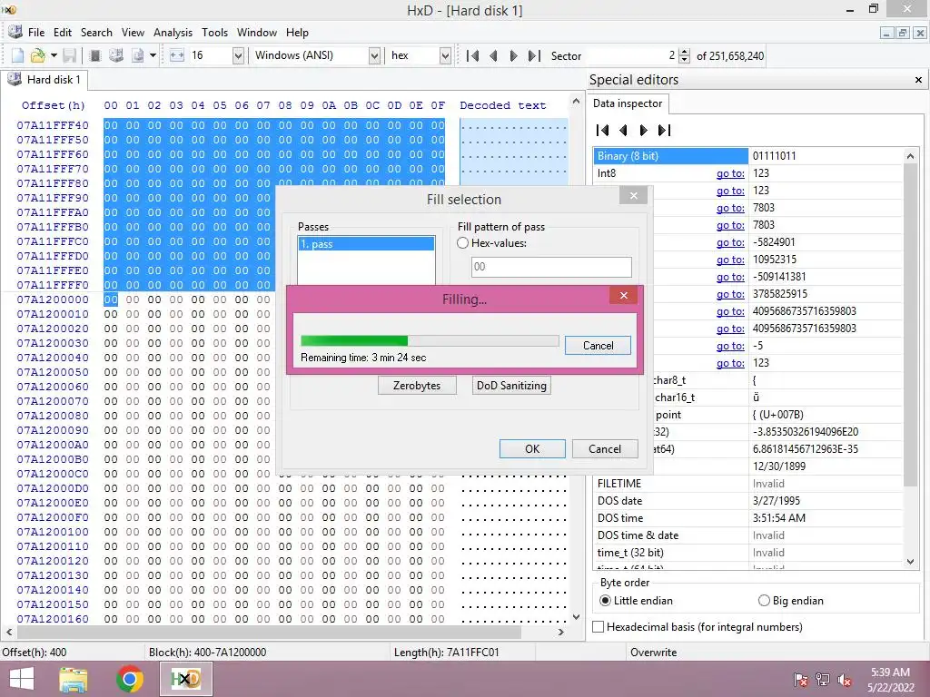This screenshot has height=697, width=930.
Task: Click the DoD Sanitizing button
Action: point(511,385)
